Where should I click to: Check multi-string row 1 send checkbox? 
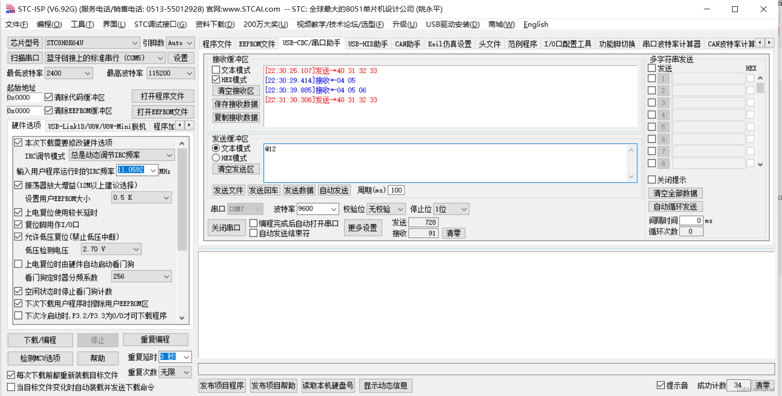point(652,78)
